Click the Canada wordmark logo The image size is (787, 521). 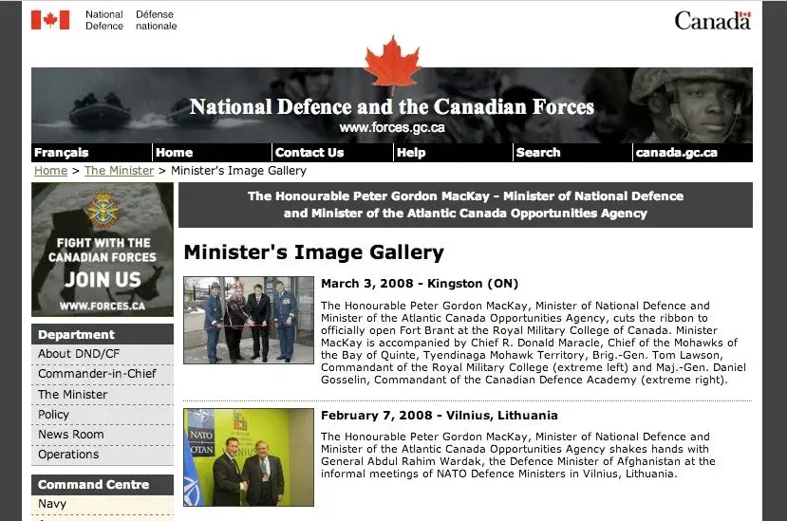(x=712, y=21)
